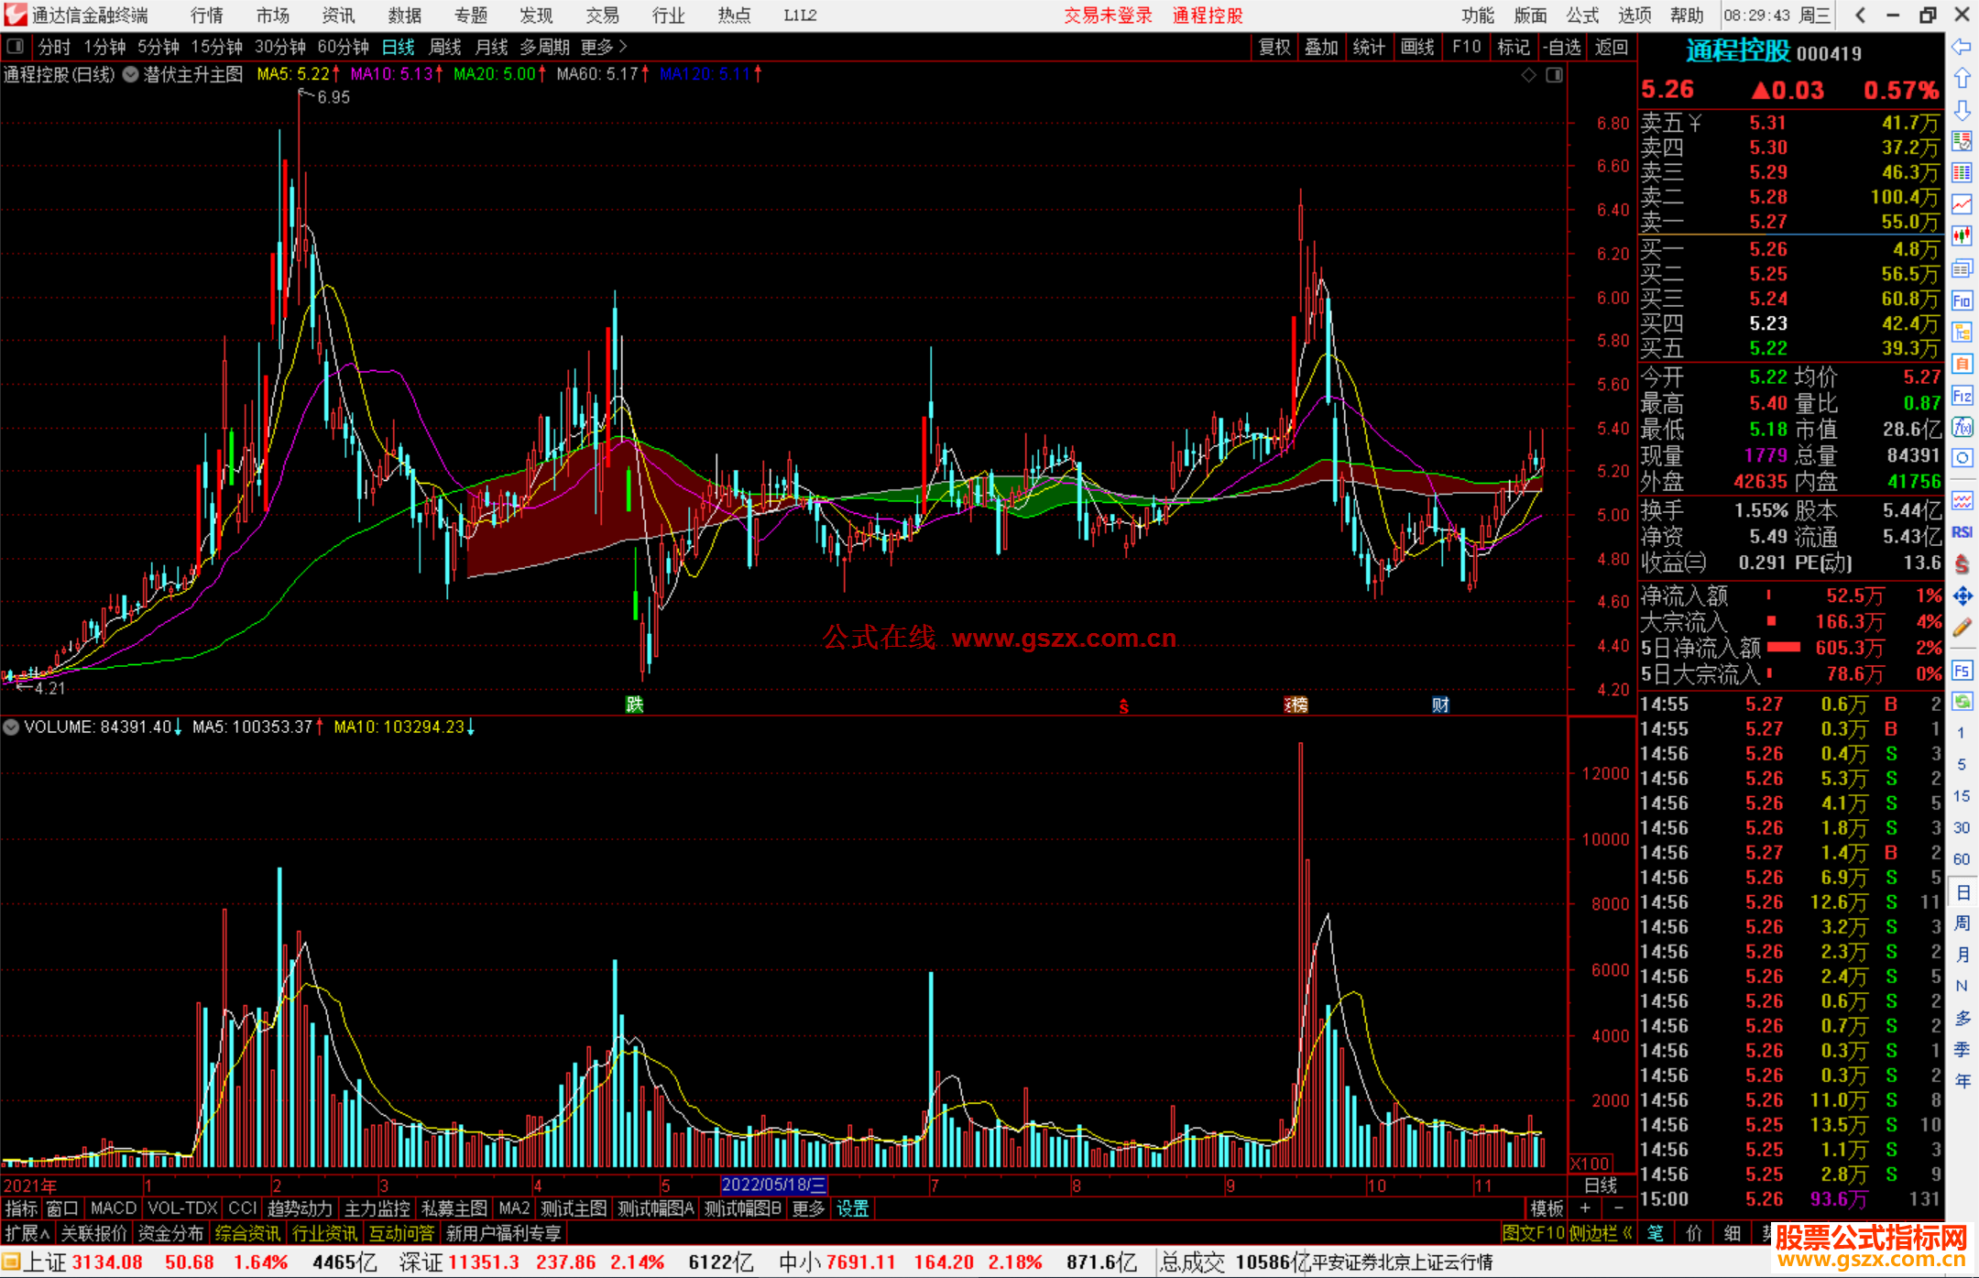Click the RSI indicator sidebar icon
The image size is (1979, 1278).
click(x=1962, y=532)
